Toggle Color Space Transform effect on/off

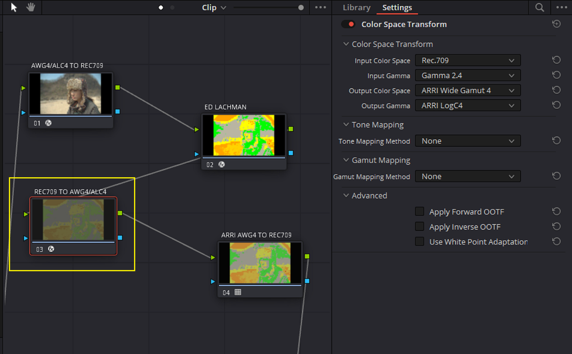349,24
